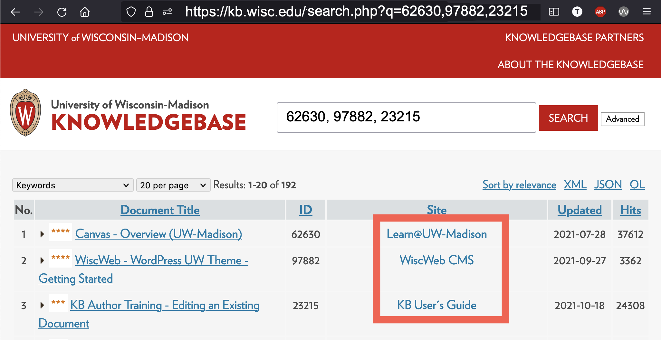This screenshot has width=661, height=340.
Task: Open the browser home page icon
Action: point(85,12)
